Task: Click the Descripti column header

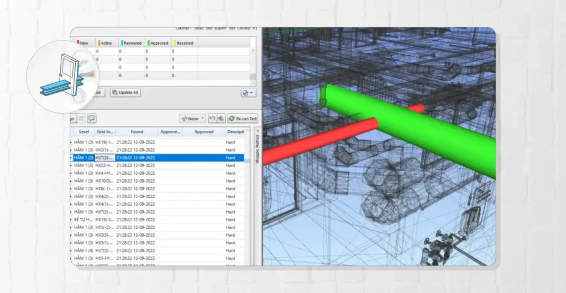Action: point(235,131)
